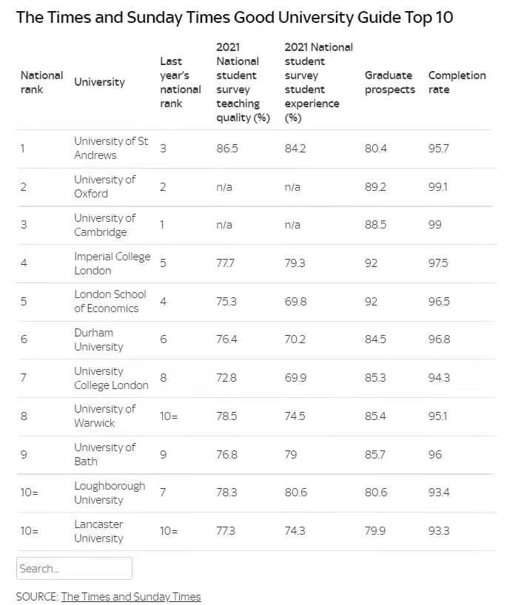The height and width of the screenshot is (605, 521).
Task: Click Last year's national rank header
Action: (x=181, y=82)
